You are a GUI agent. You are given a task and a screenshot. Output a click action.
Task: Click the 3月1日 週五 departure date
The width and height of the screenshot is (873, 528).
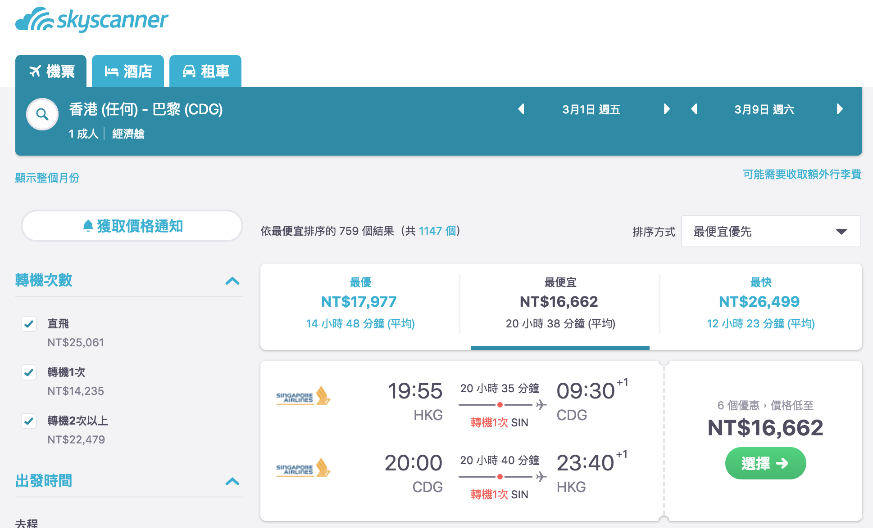click(x=591, y=110)
